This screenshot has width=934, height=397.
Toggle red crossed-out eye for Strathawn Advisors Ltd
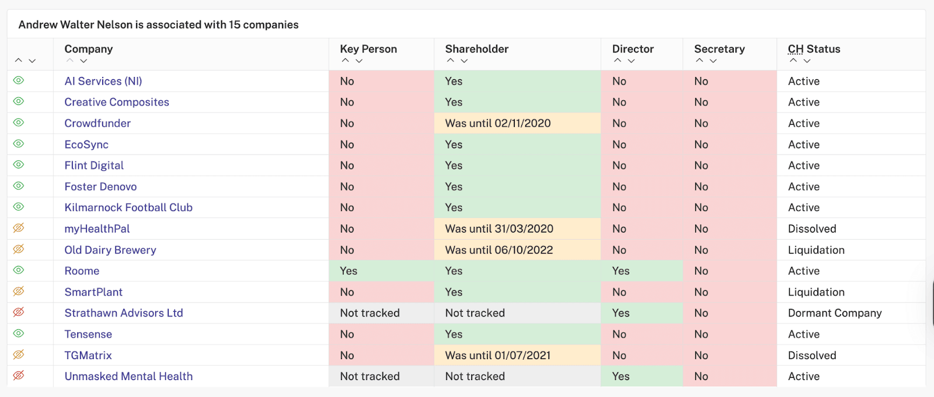coord(19,312)
